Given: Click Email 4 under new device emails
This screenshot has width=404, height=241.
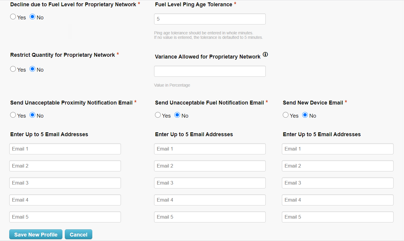Looking at the screenshot, I should point(337,200).
